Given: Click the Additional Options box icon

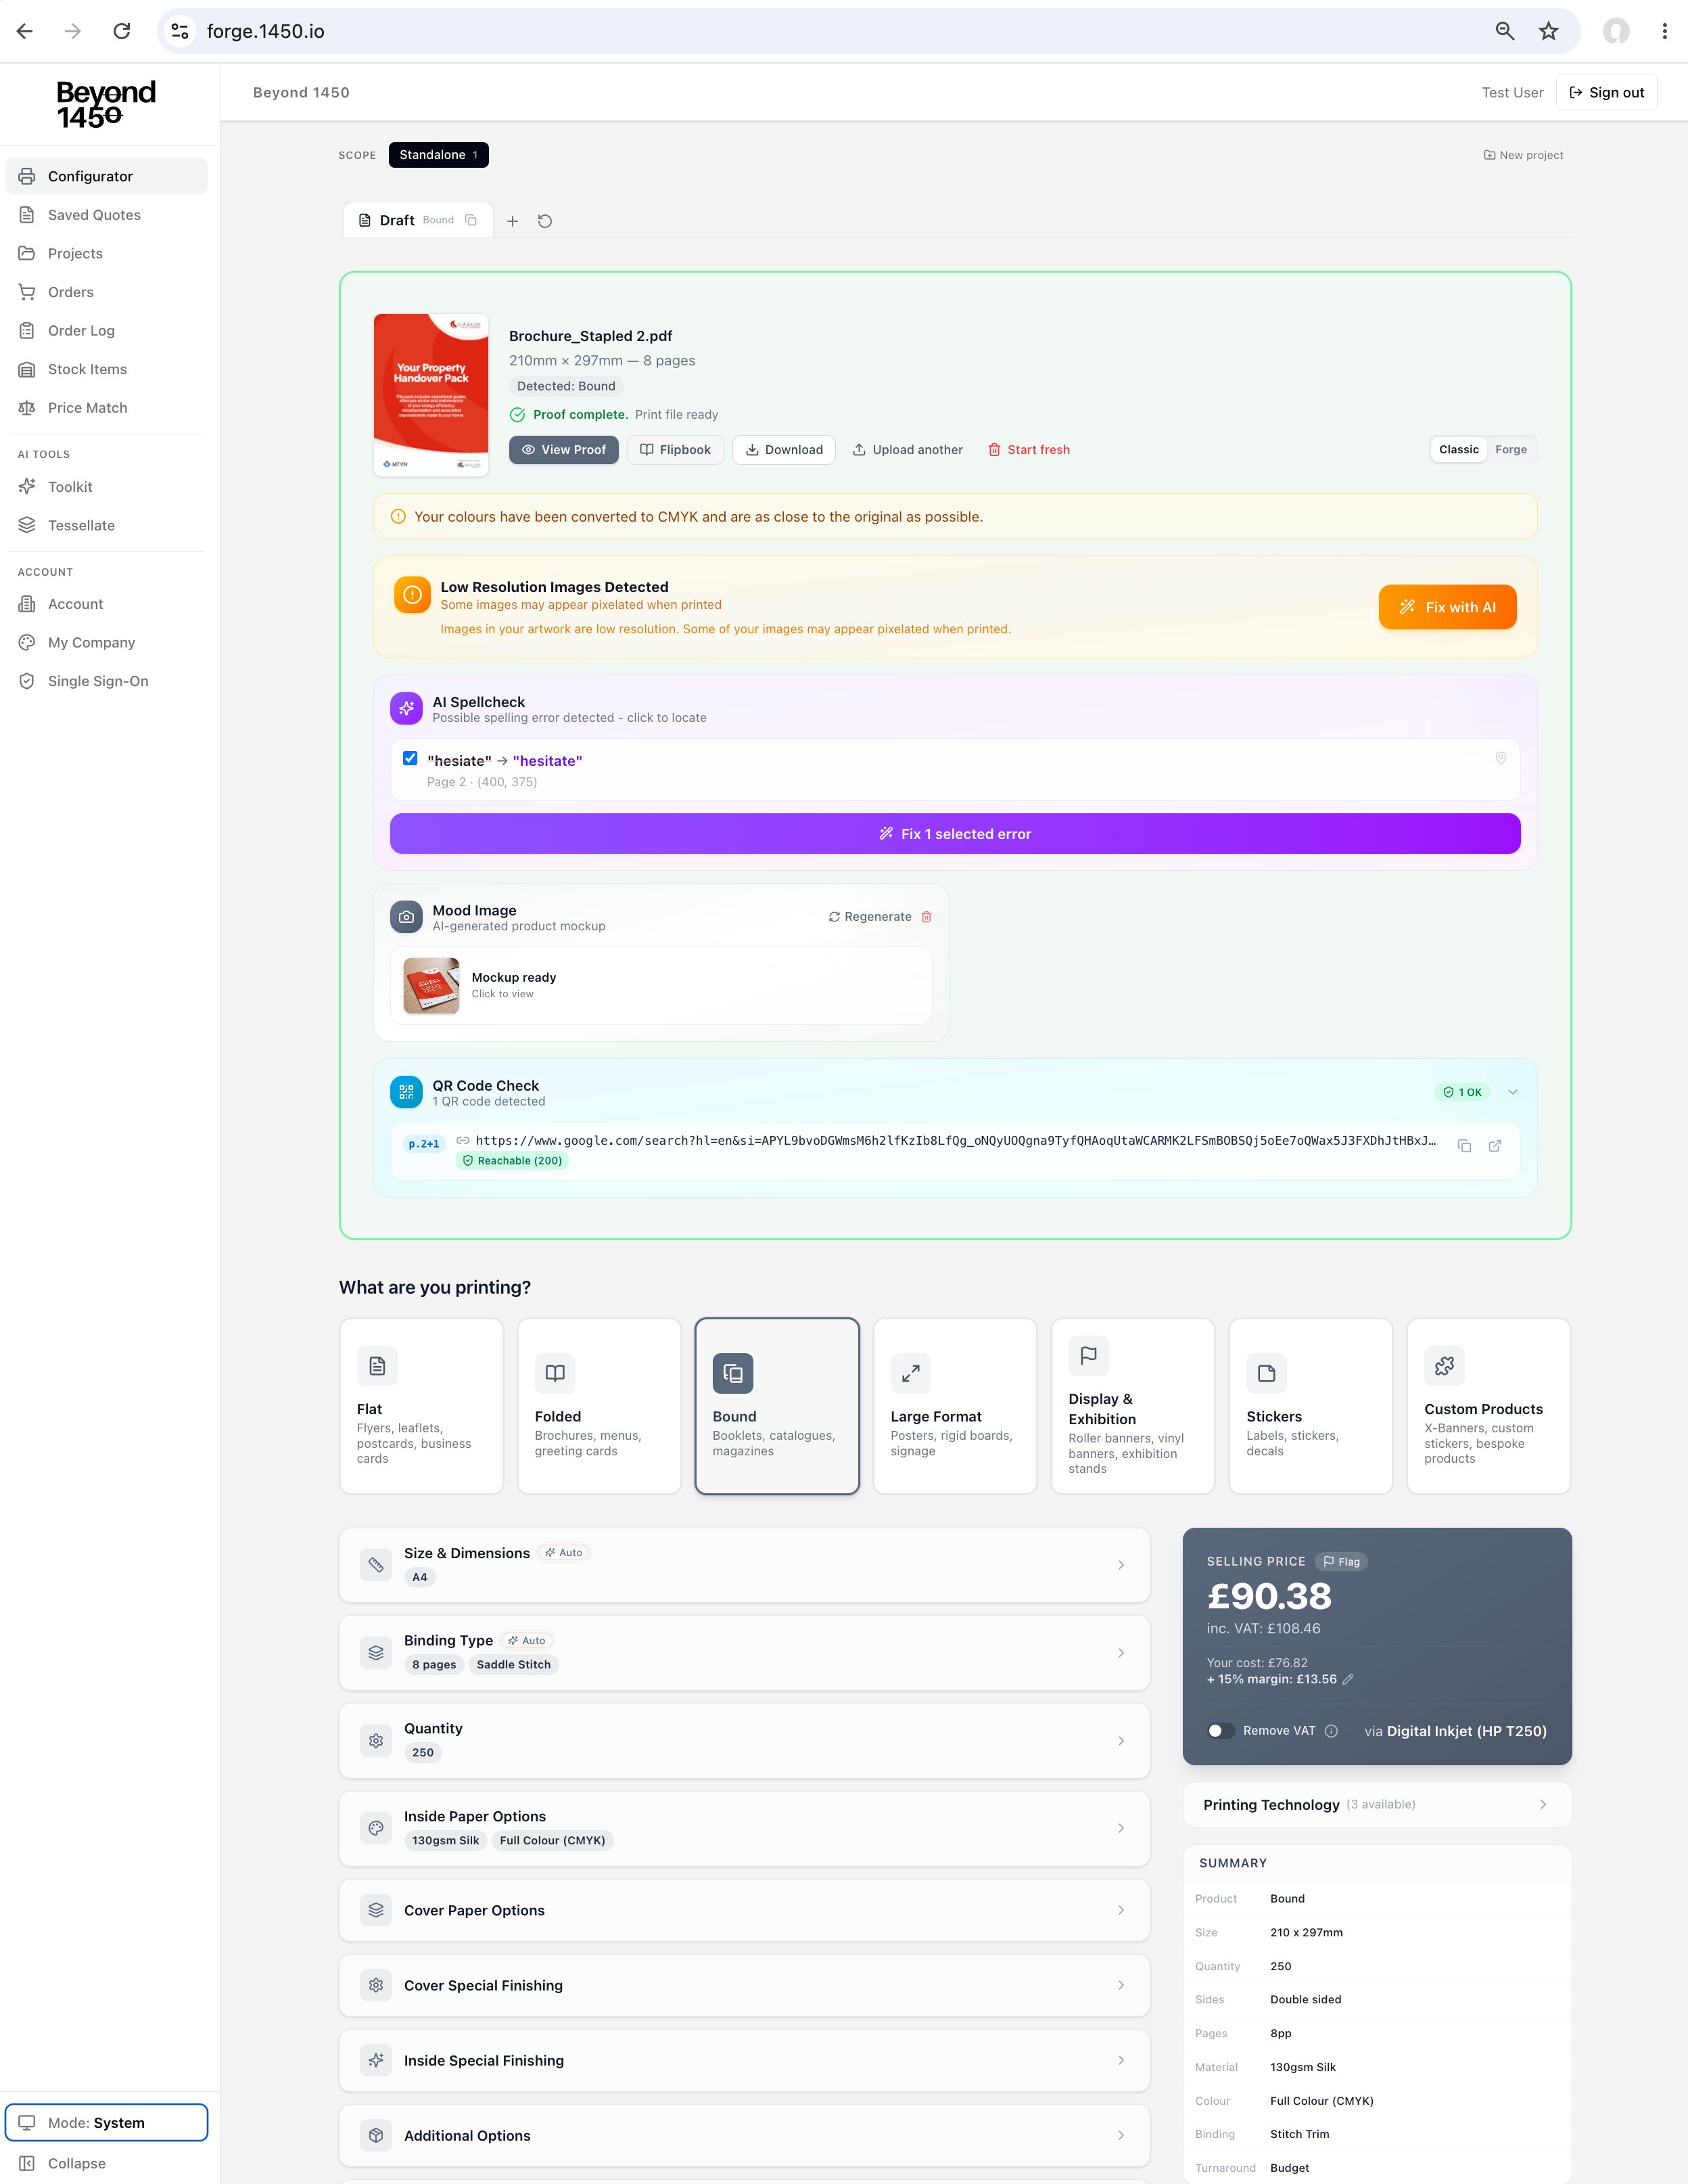Looking at the screenshot, I should (376, 2135).
